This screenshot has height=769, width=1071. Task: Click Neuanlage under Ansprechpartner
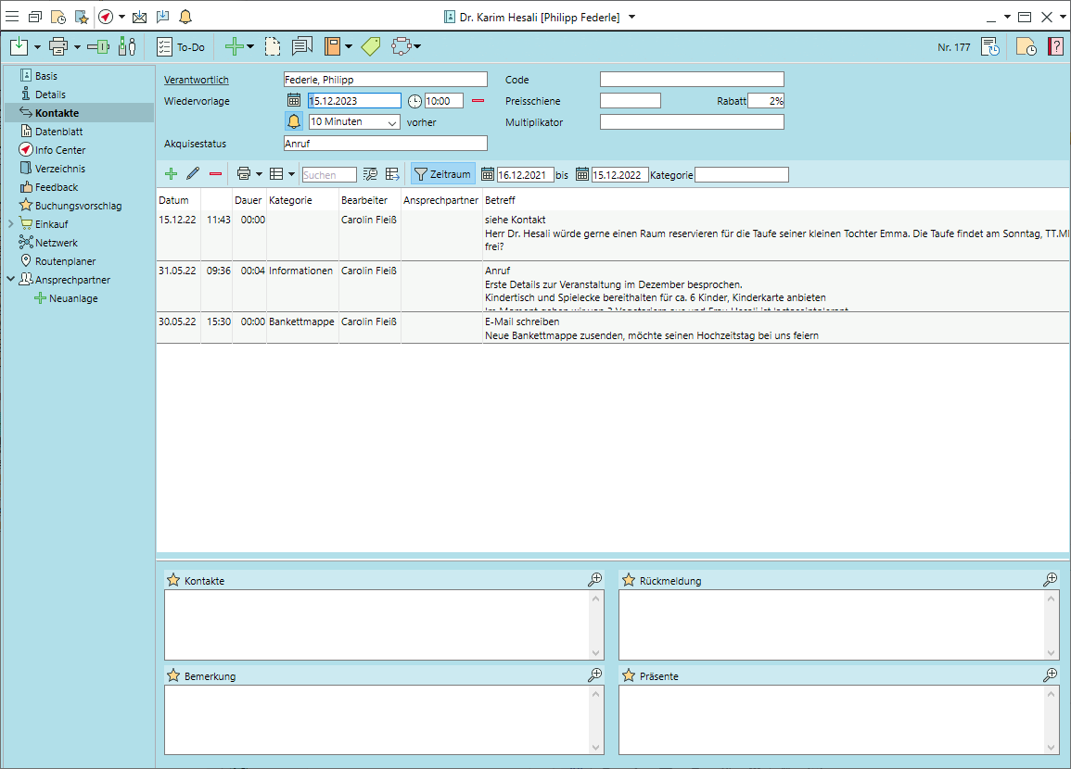click(73, 298)
